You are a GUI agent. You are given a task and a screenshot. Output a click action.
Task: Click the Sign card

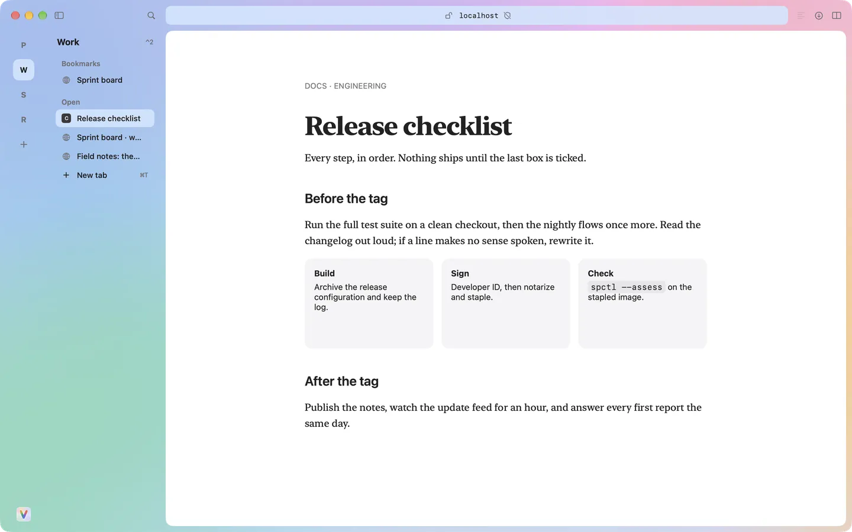[506, 303]
